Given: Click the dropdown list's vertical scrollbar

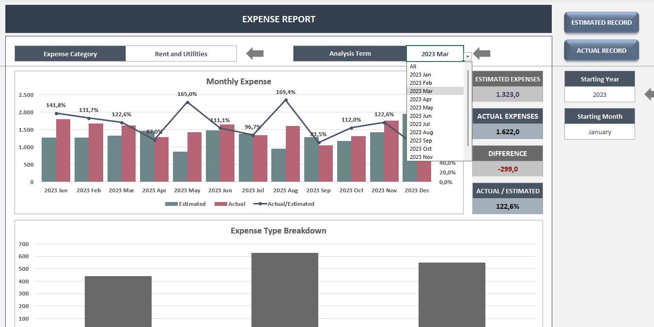Looking at the screenshot, I should click(468, 109).
